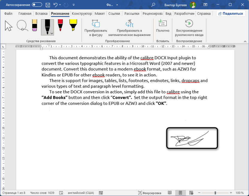Switch to the Разработчик tab
Viewport: 249px width, 196px height.
[x=184, y=14]
